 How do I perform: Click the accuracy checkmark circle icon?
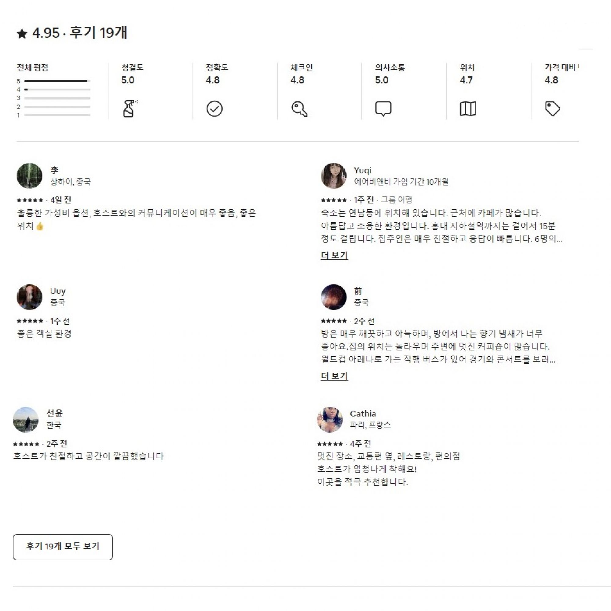click(x=214, y=109)
